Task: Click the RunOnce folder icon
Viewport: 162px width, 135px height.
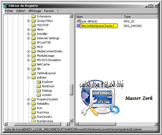Action: coord(33,112)
